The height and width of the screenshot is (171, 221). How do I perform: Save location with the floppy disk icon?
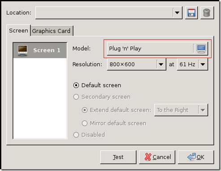pos(191,13)
